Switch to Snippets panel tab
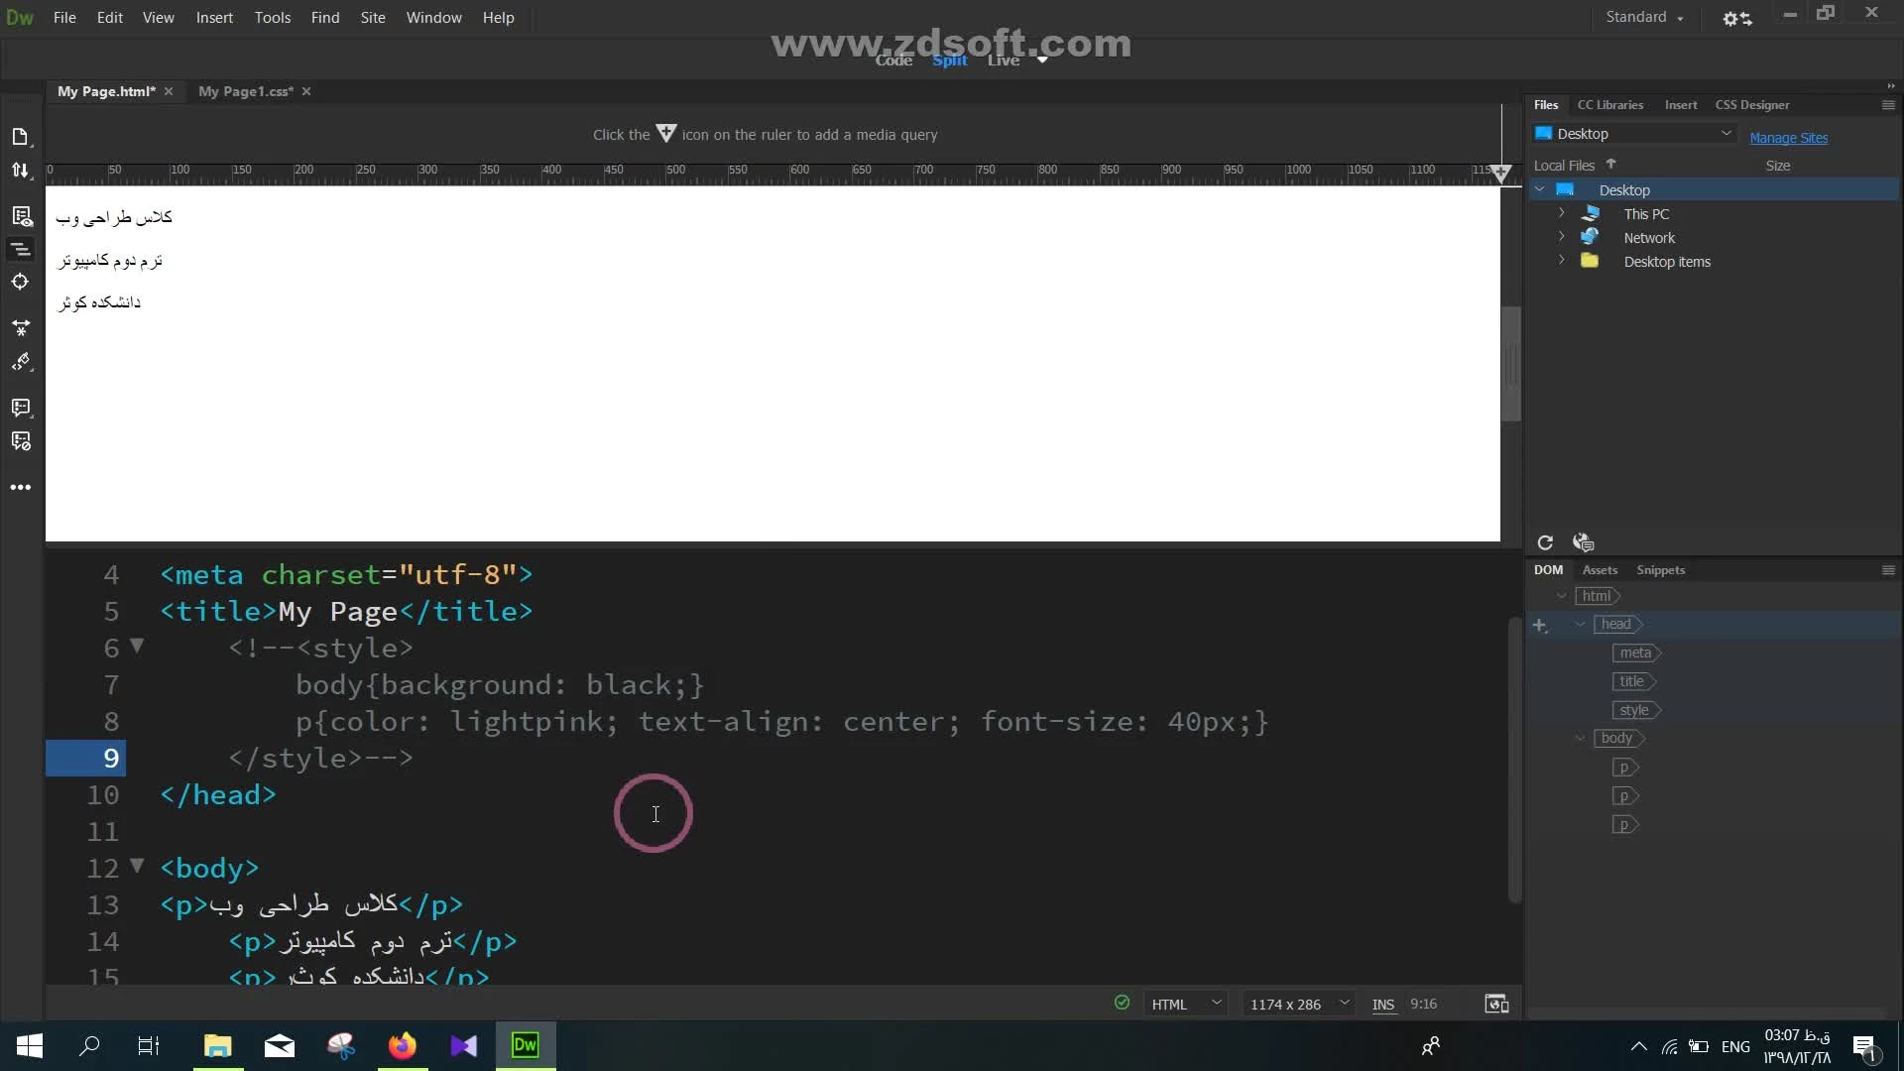1904x1071 pixels. coord(1661,570)
